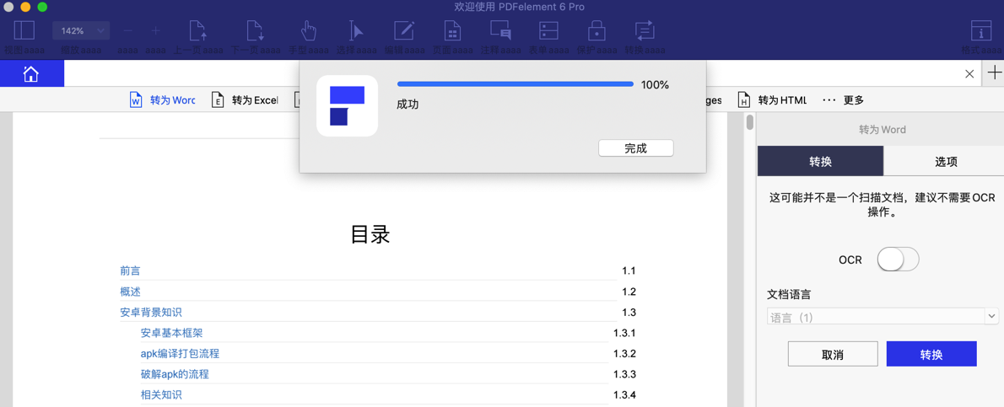Open the 视图 sidebar view toolbar icon
Image resolution: width=1004 pixels, height=407 pixels.
coord(24,31)
